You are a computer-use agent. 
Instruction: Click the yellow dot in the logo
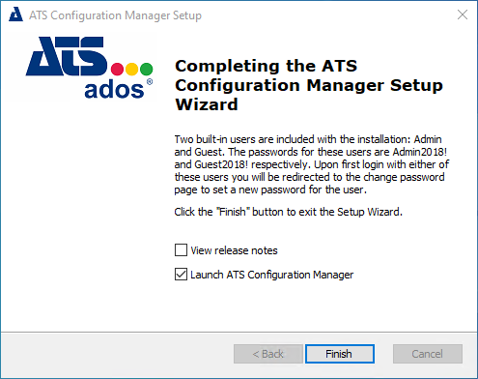click(131, 69)
